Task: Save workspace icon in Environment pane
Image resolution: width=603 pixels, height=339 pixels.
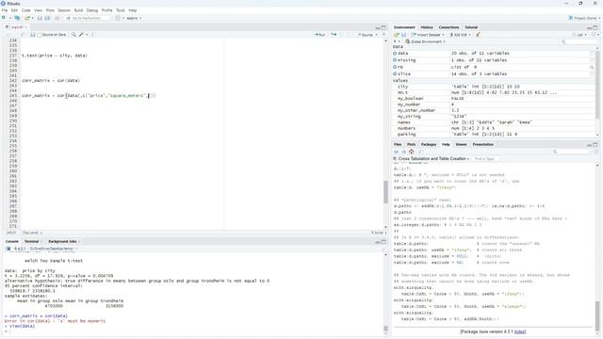Action: 403,35
